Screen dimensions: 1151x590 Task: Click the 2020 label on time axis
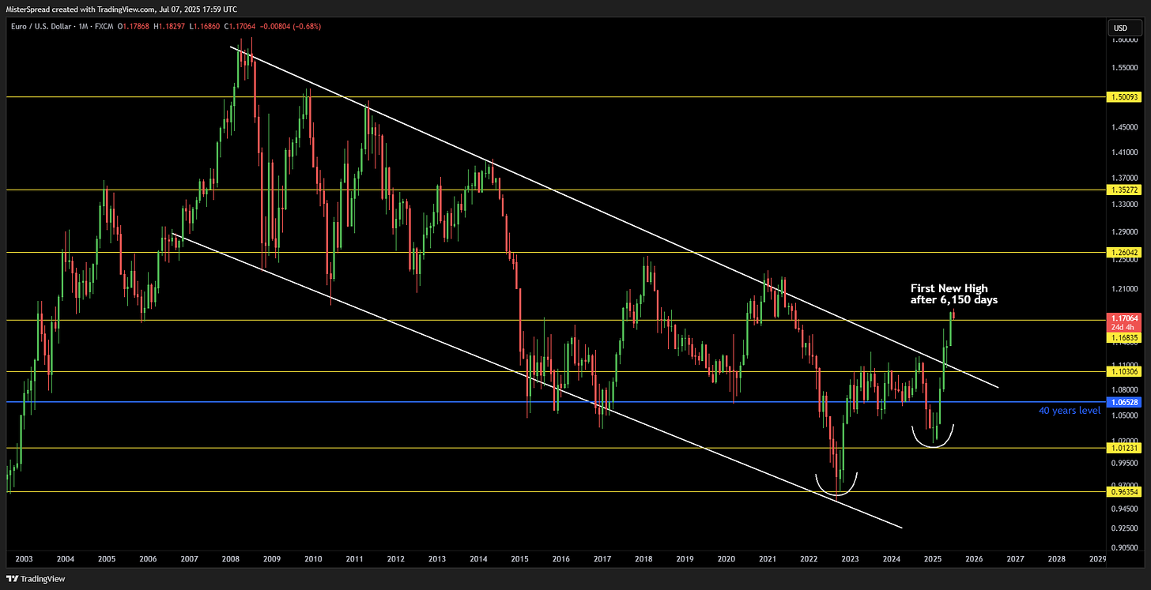(x=726, y=558)
